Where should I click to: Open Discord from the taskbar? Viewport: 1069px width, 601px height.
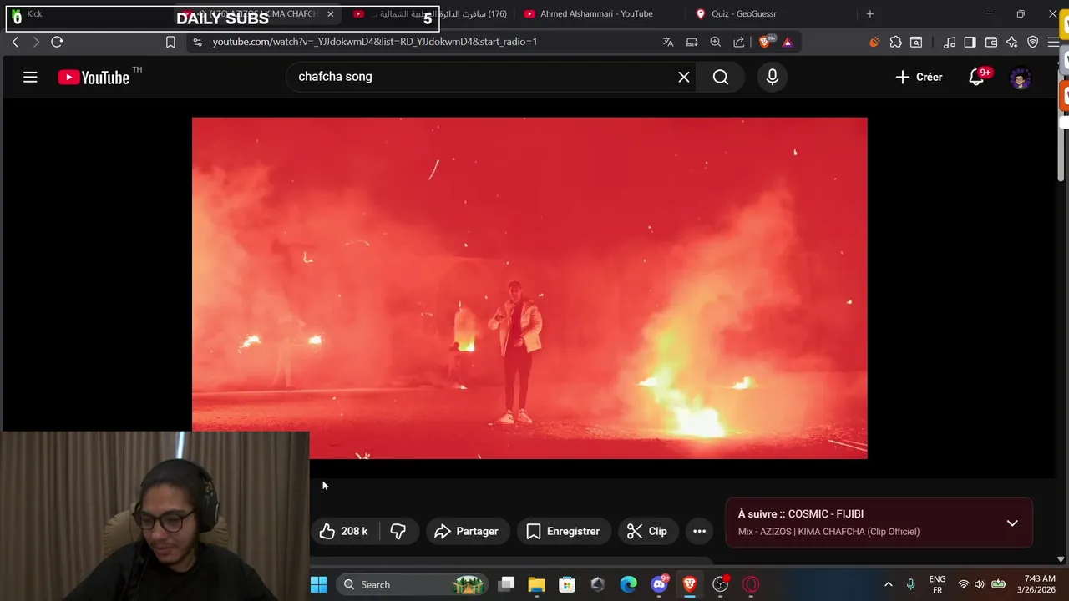pos(659,584)
